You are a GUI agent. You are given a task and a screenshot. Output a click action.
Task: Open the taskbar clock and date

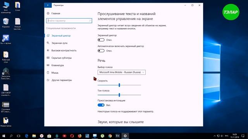point(234,136)
